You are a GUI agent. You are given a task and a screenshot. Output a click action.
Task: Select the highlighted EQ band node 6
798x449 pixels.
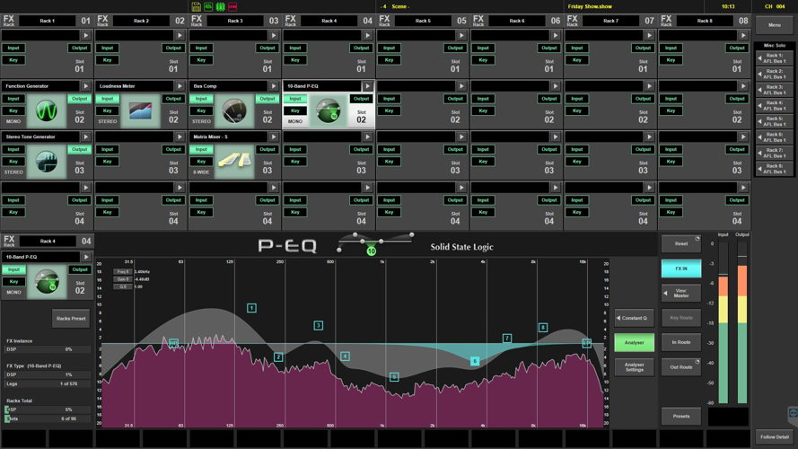[475, 361]
